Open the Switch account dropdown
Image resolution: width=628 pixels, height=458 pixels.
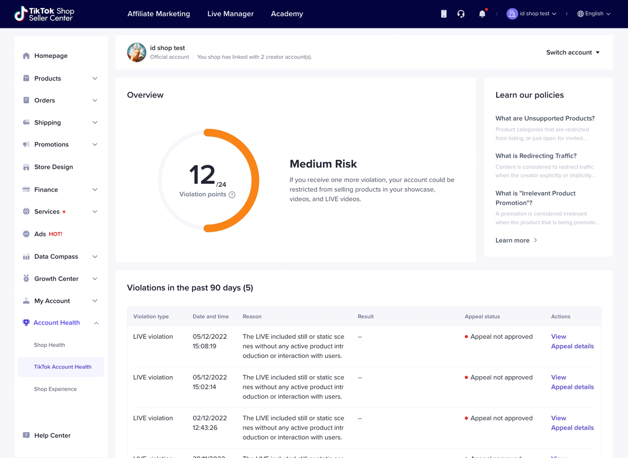pyautogui.click(x=573, y=52)
